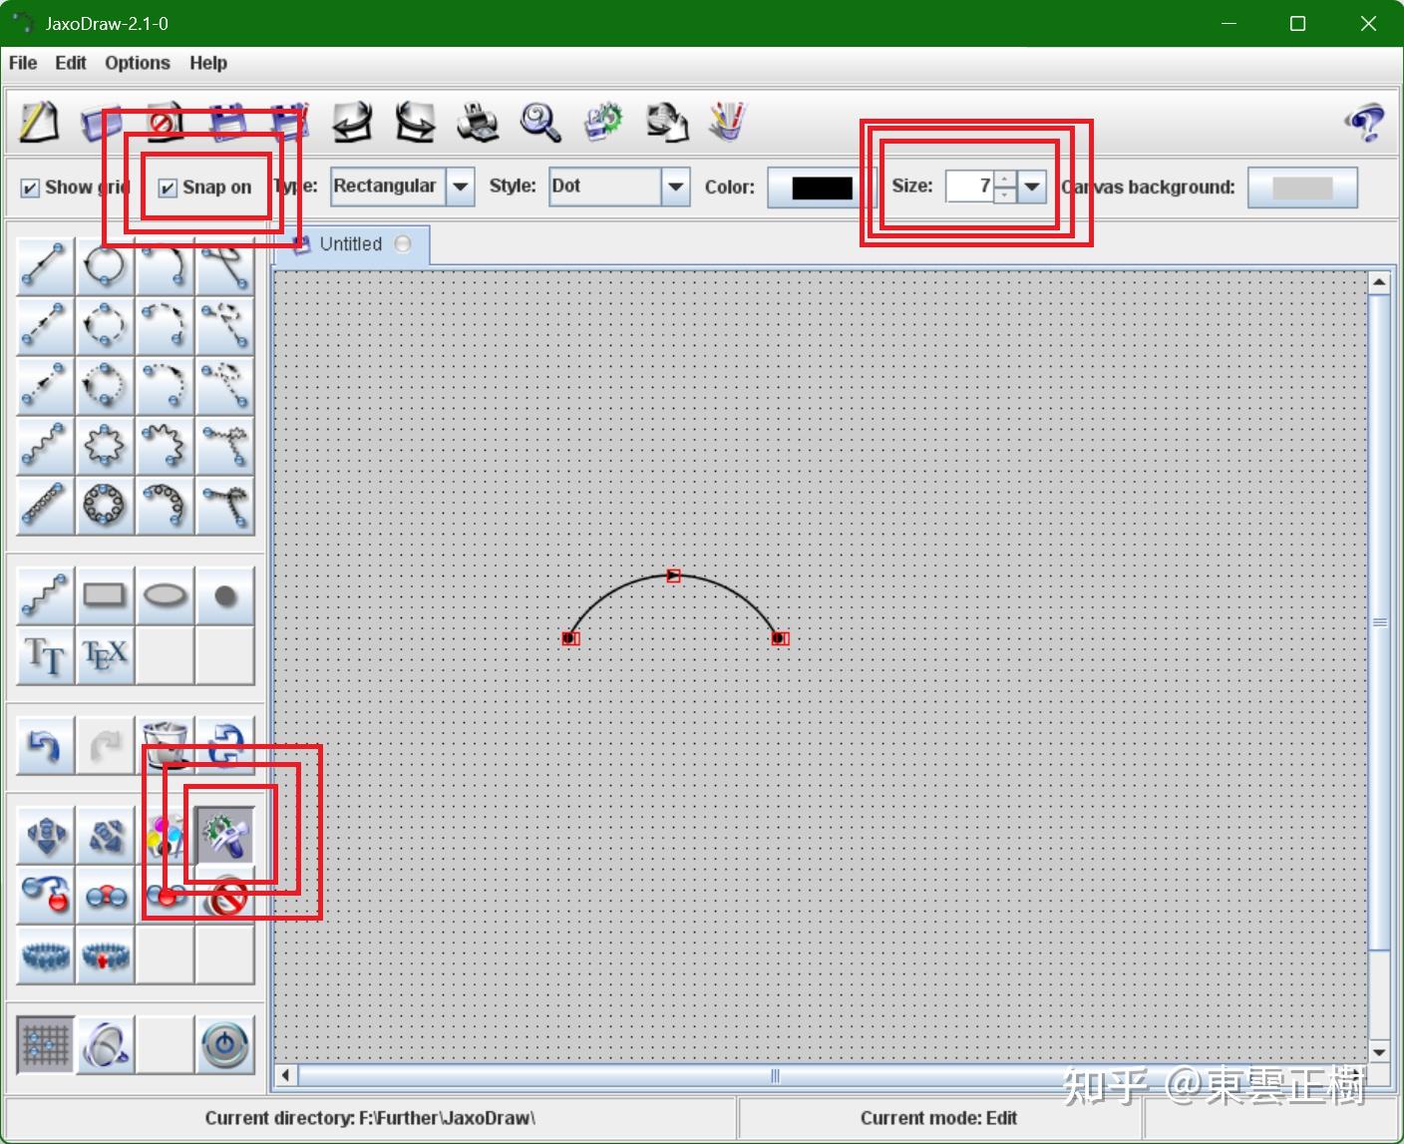Open preferences via the pencil cup icon

(728, 123)
